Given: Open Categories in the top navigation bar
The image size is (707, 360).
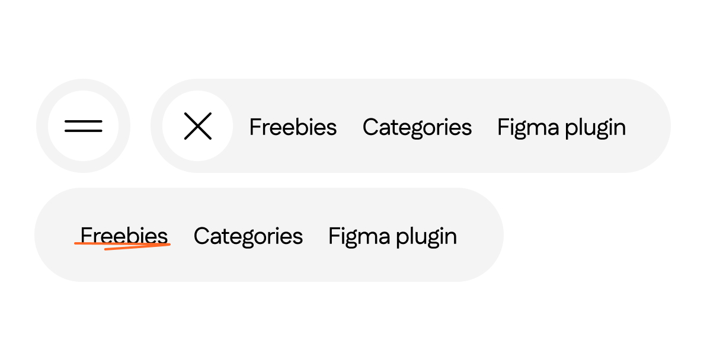Looking at the screenshot, I should 417,127.
